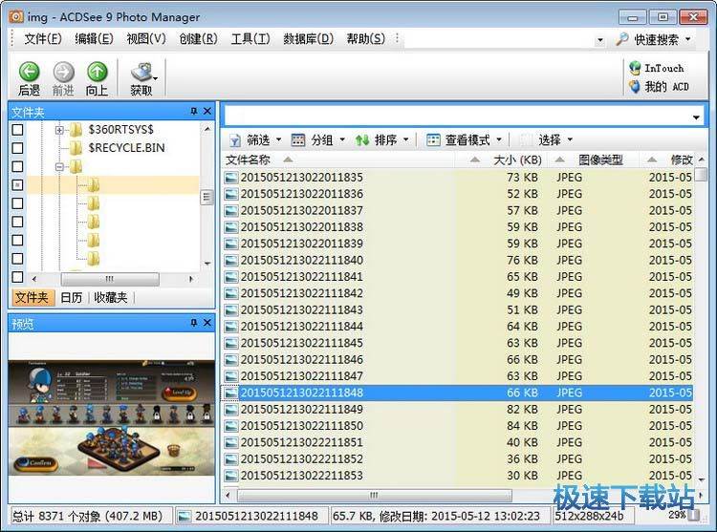The image size is (717, 532).
Task: Click the Filter (筛选) funnel icon
Action: pos(234,140)
